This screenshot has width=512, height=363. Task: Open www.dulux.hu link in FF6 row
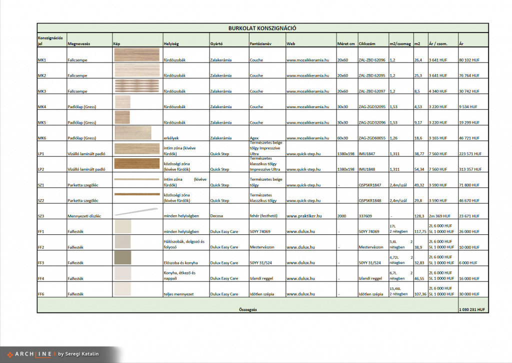(x=300, y=294)
